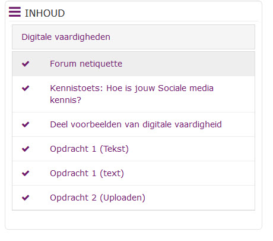Open the Opdracht 1 (Tekst) assignment
273x241 pixels.
point(89,149)
